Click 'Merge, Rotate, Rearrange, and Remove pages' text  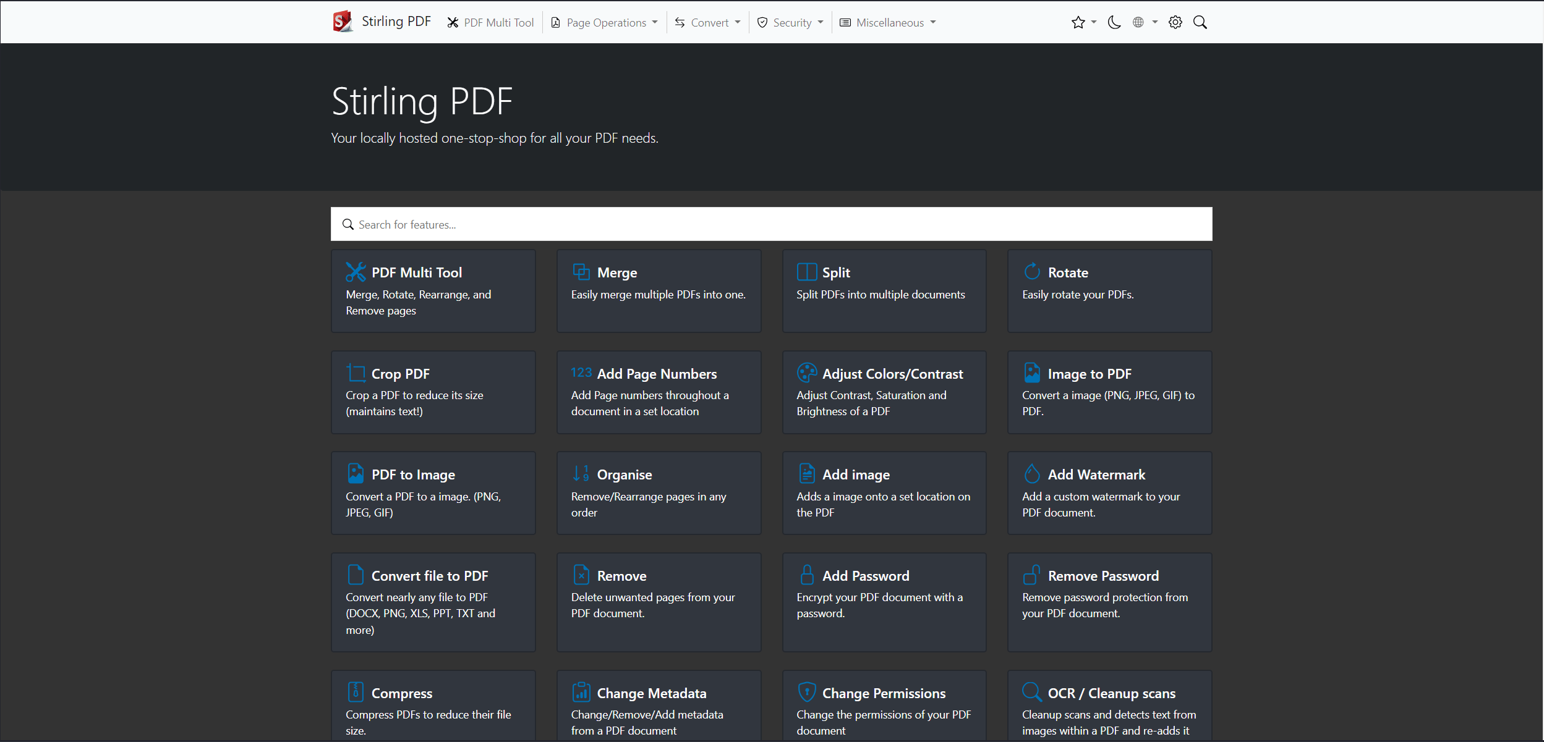419,303
